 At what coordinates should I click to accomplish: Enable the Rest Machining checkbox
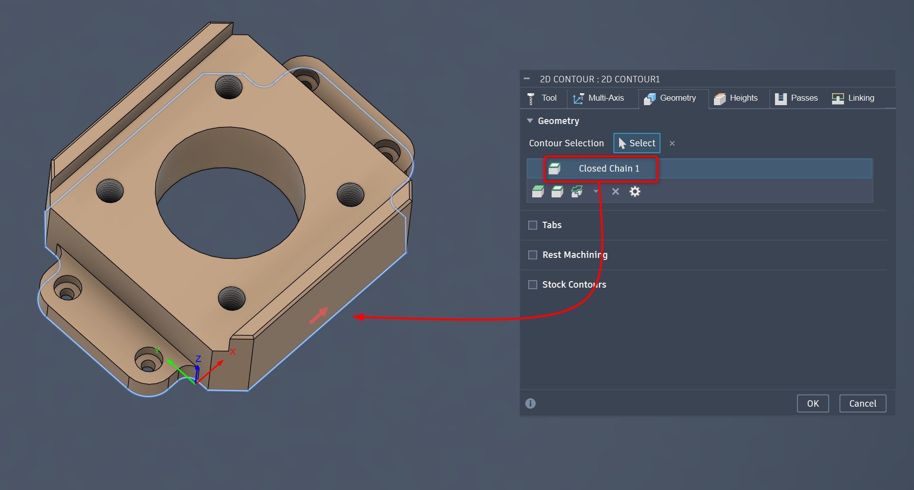click(533, 255)
